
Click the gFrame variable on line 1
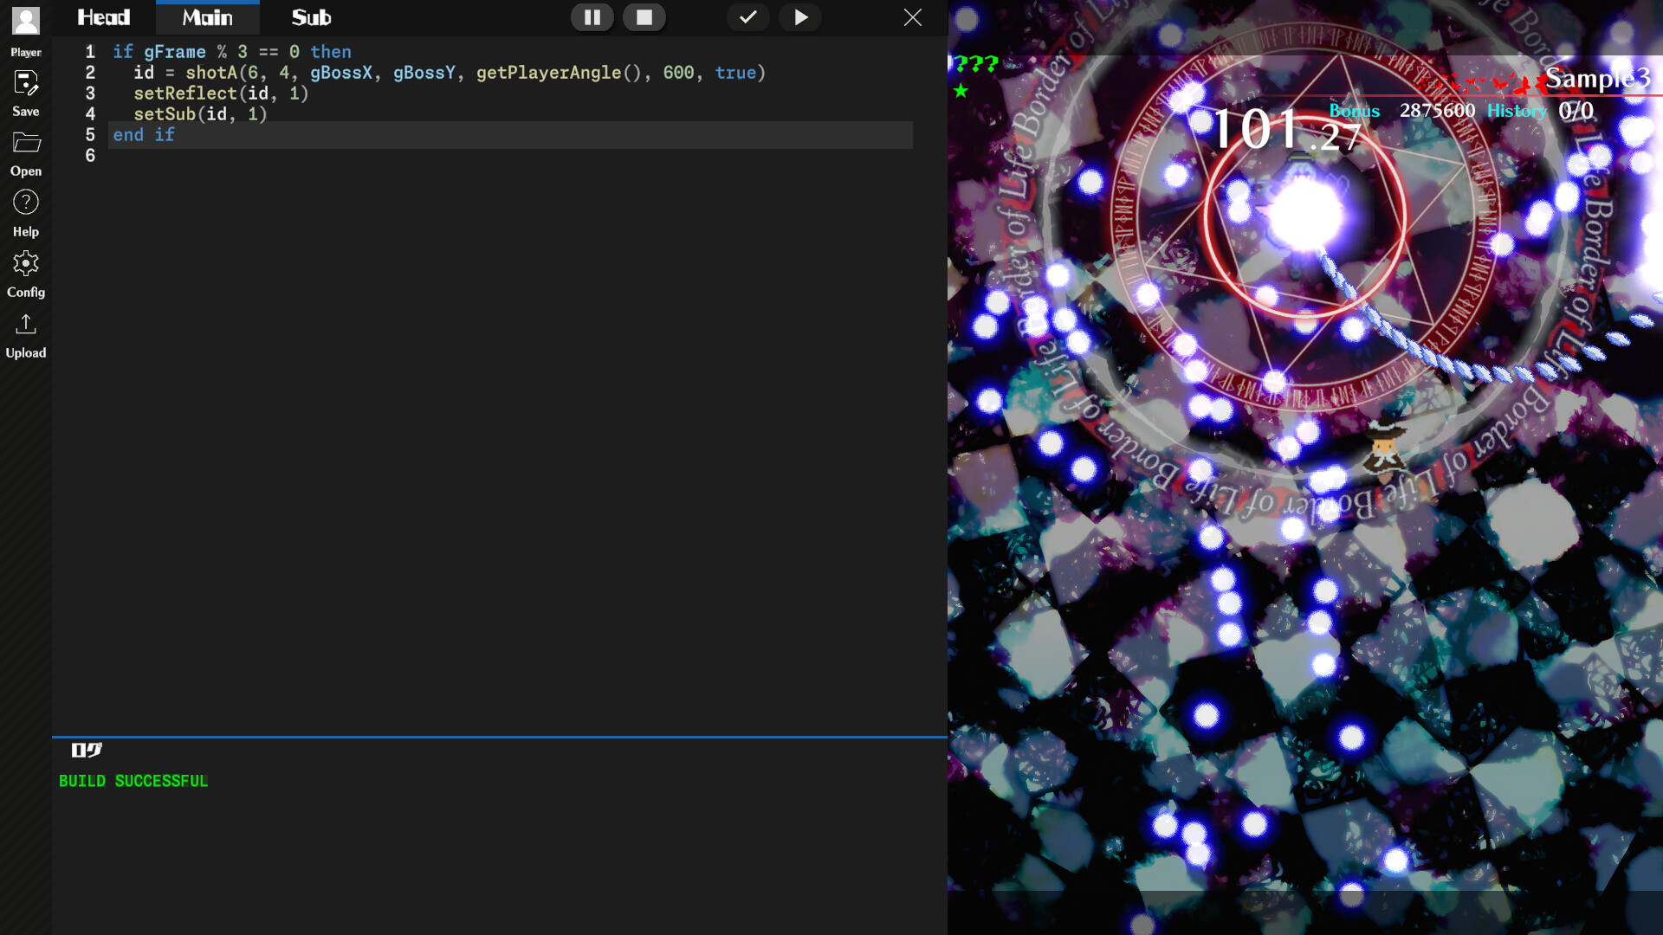pos(173,52)
